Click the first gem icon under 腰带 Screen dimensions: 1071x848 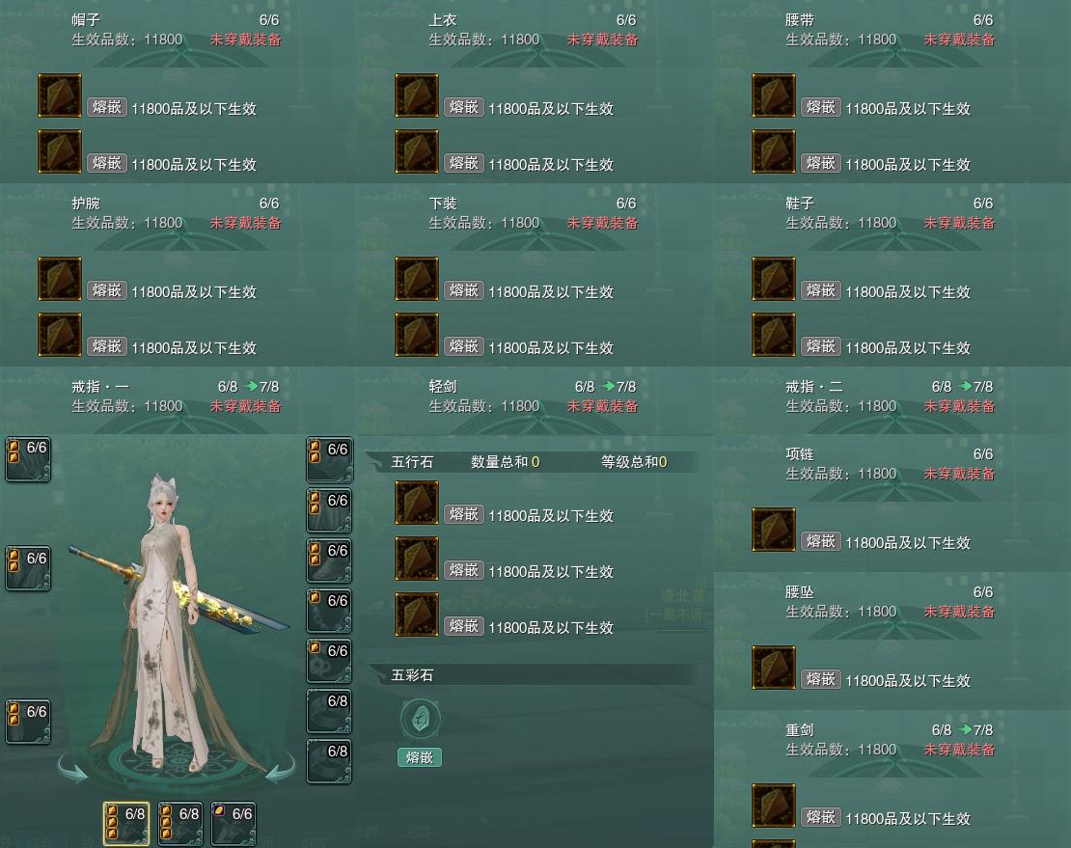click(x=774, y=96)
